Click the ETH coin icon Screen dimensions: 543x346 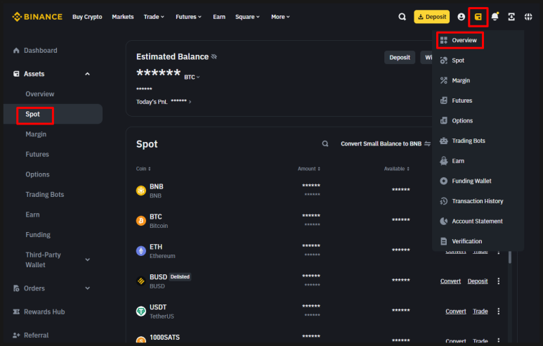pyautogui.click(x=141, y=250)
